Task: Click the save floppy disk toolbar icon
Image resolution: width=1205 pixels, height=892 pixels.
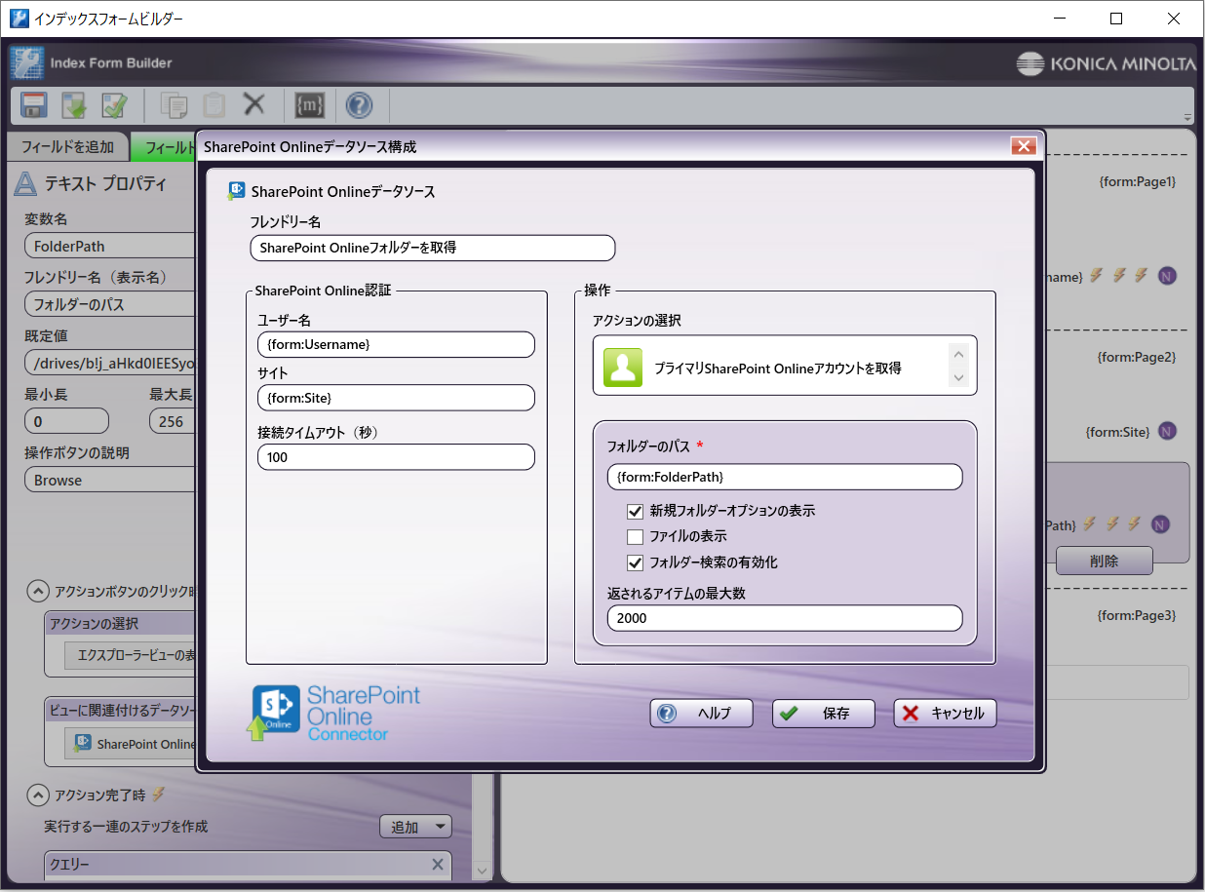Action: point(34,104)
